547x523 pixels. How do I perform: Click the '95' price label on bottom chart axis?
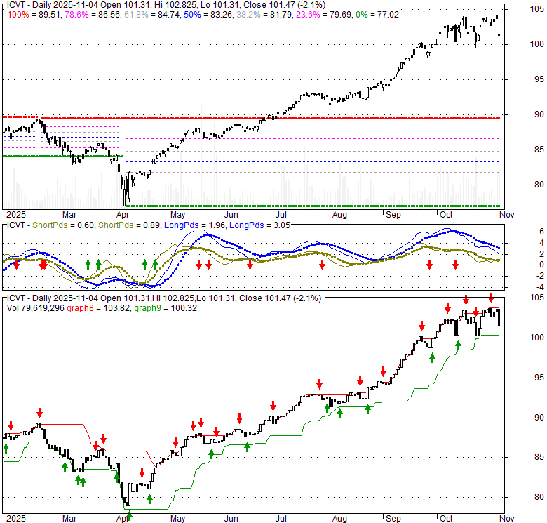tap(539, 378)
